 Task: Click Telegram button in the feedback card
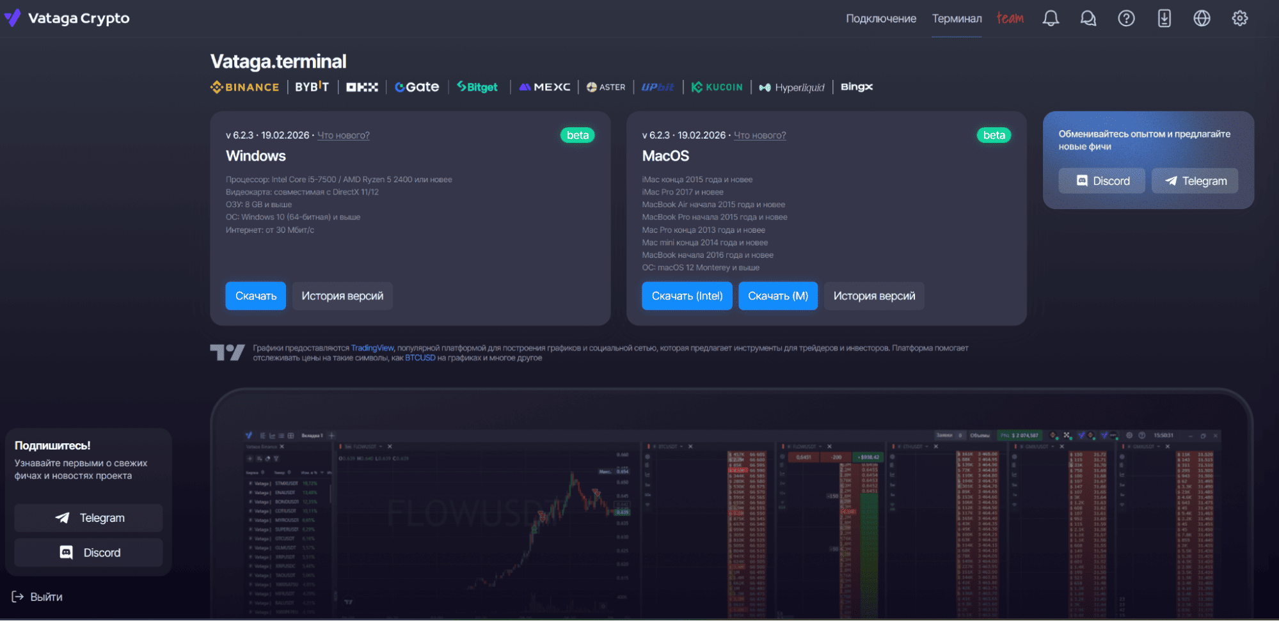[1195, 181]
